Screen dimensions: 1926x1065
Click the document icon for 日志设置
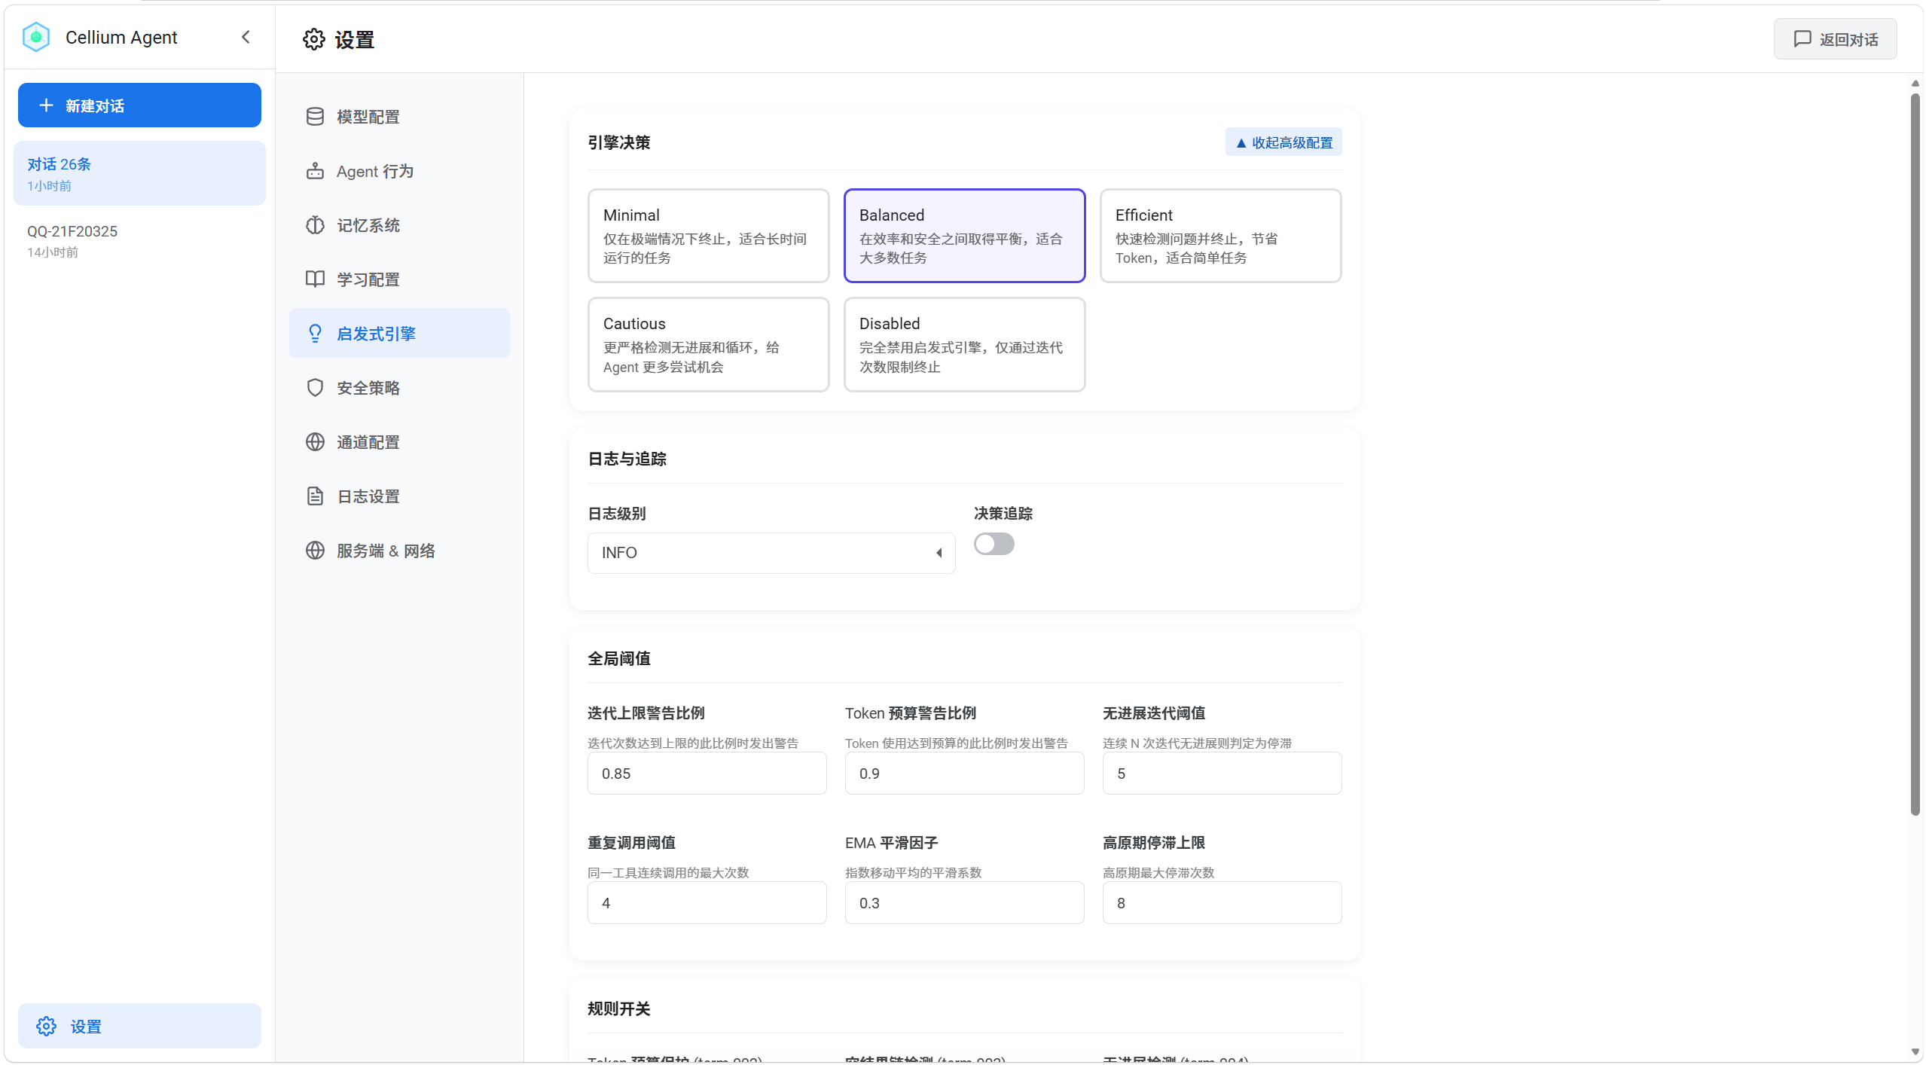tap(315, 496)
